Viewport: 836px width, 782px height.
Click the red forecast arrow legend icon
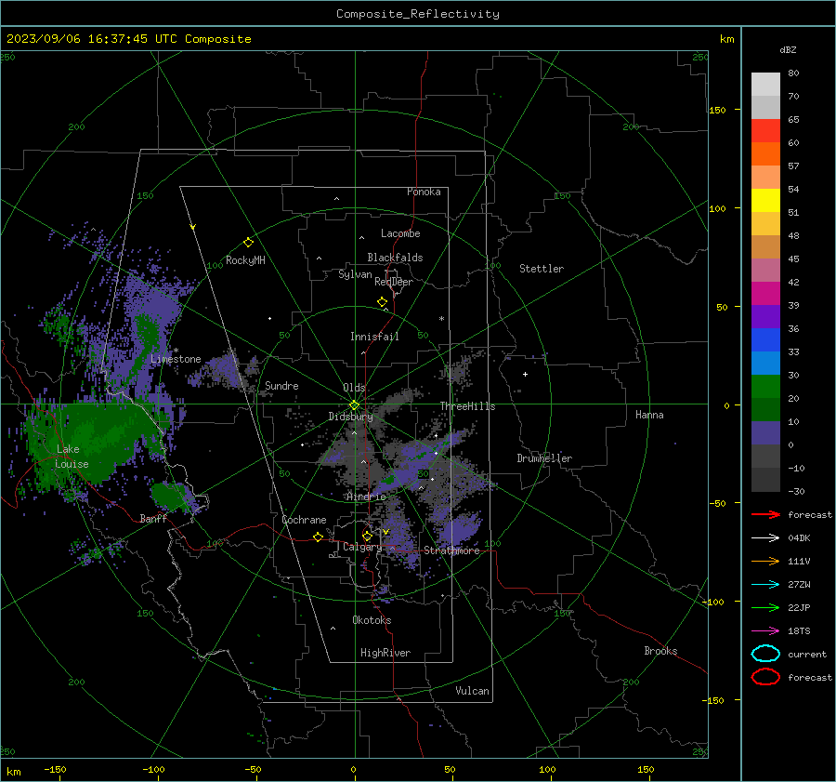point(765,514)
